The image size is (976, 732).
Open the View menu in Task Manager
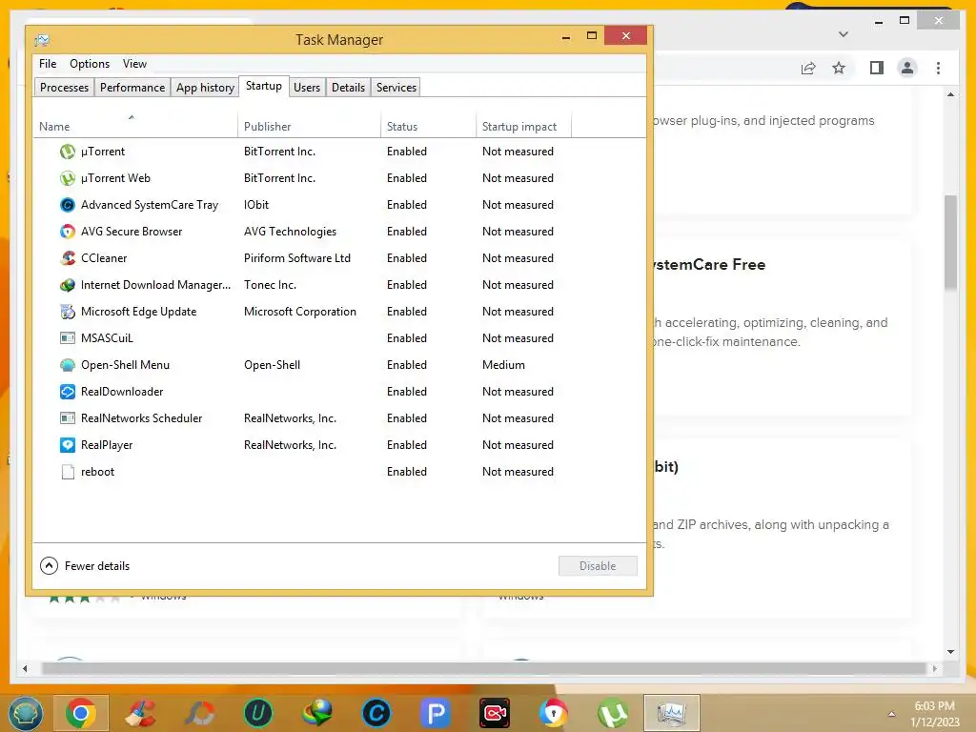tap(134, 64)
